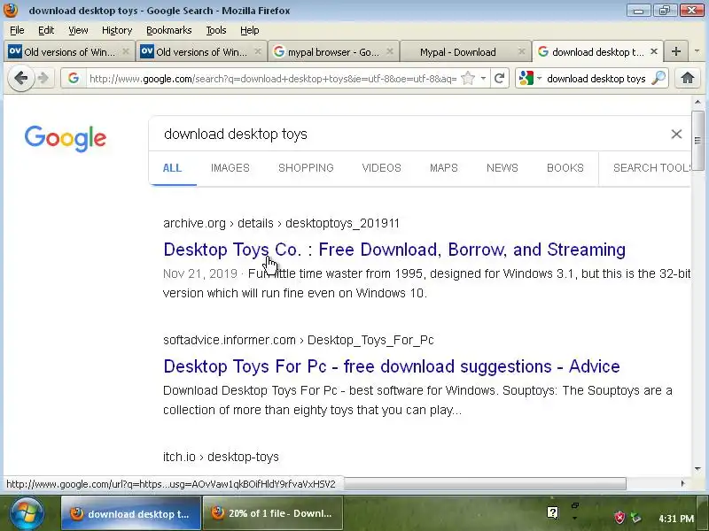Screen dimensions: 709x531
Task: Select the MAPS search tab
Action: (444, 168)
